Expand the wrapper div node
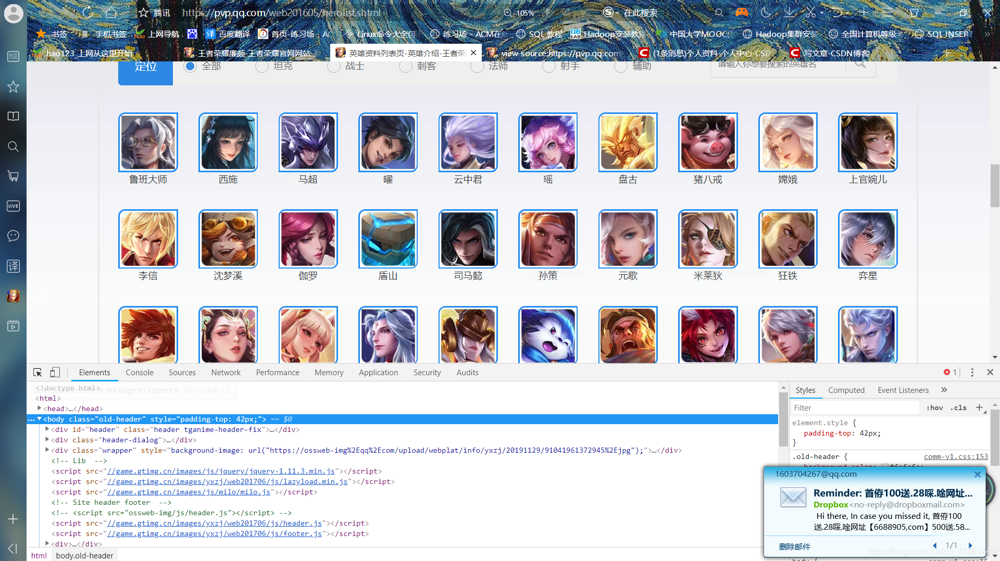 pyautogui.click(x=47, y=450)
